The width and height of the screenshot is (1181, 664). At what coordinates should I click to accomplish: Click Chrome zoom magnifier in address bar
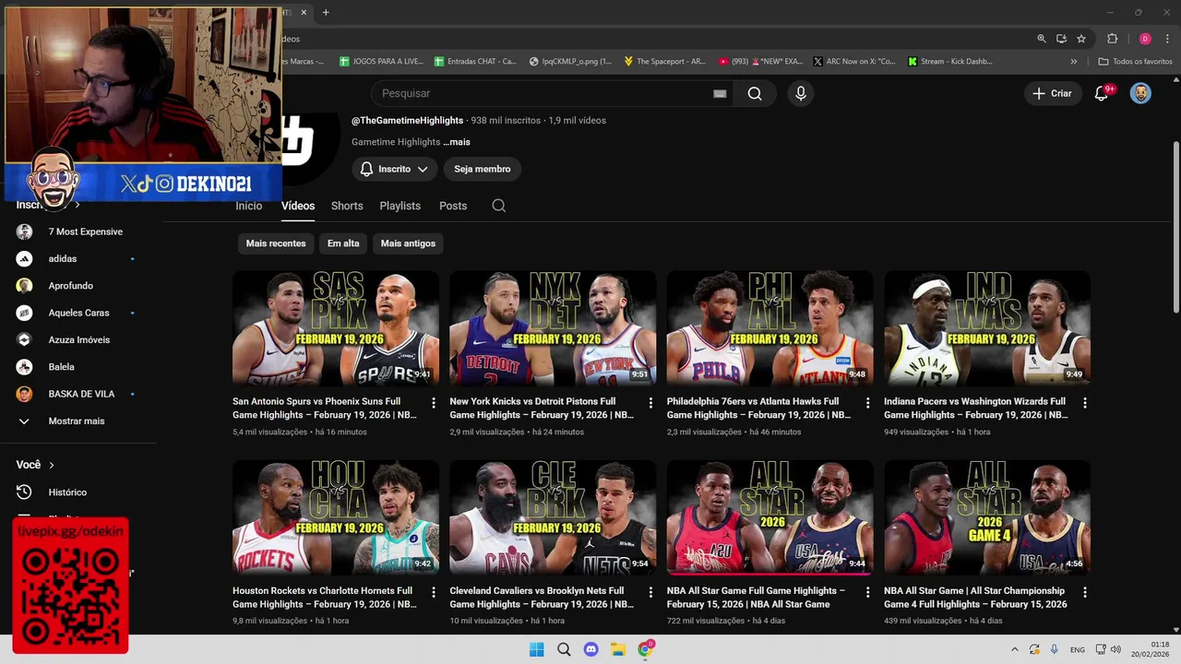click(1042, 39)
